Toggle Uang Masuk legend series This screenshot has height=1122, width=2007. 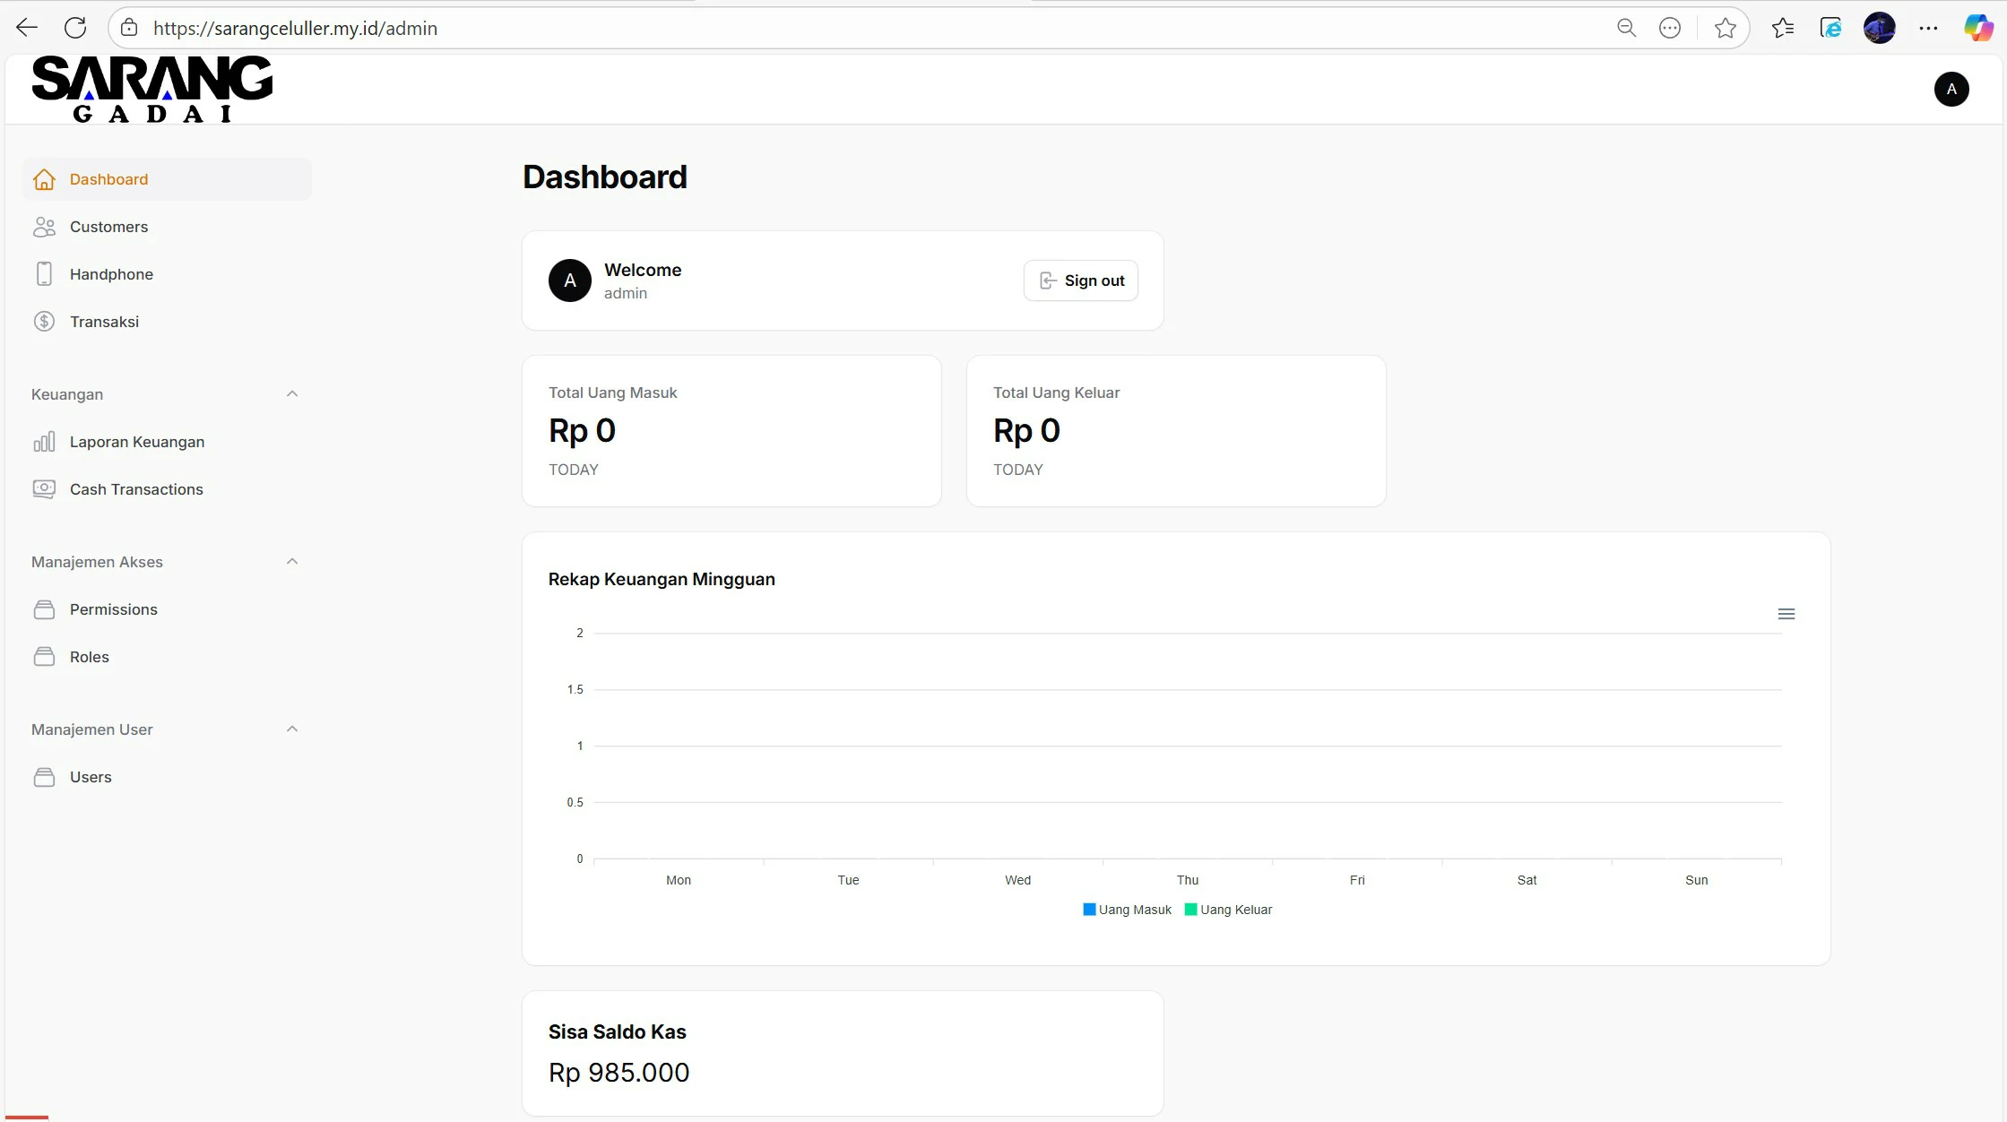pyautogui.click(x=1135, y=910)
